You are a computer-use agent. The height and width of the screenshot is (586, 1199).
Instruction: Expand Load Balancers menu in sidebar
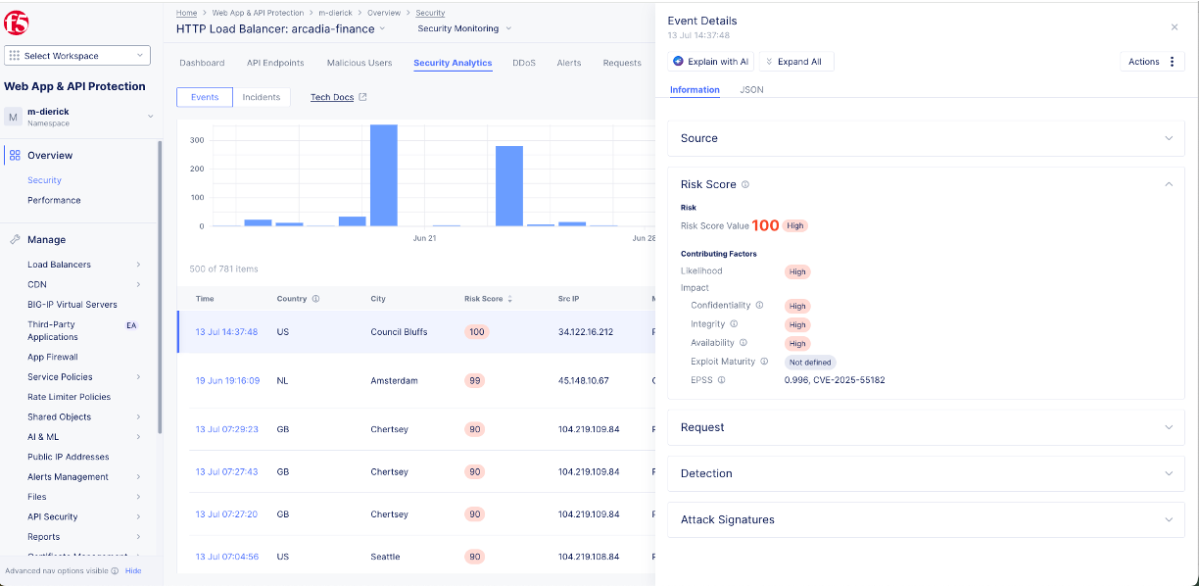pyautogui.click(x=138, y=265)
